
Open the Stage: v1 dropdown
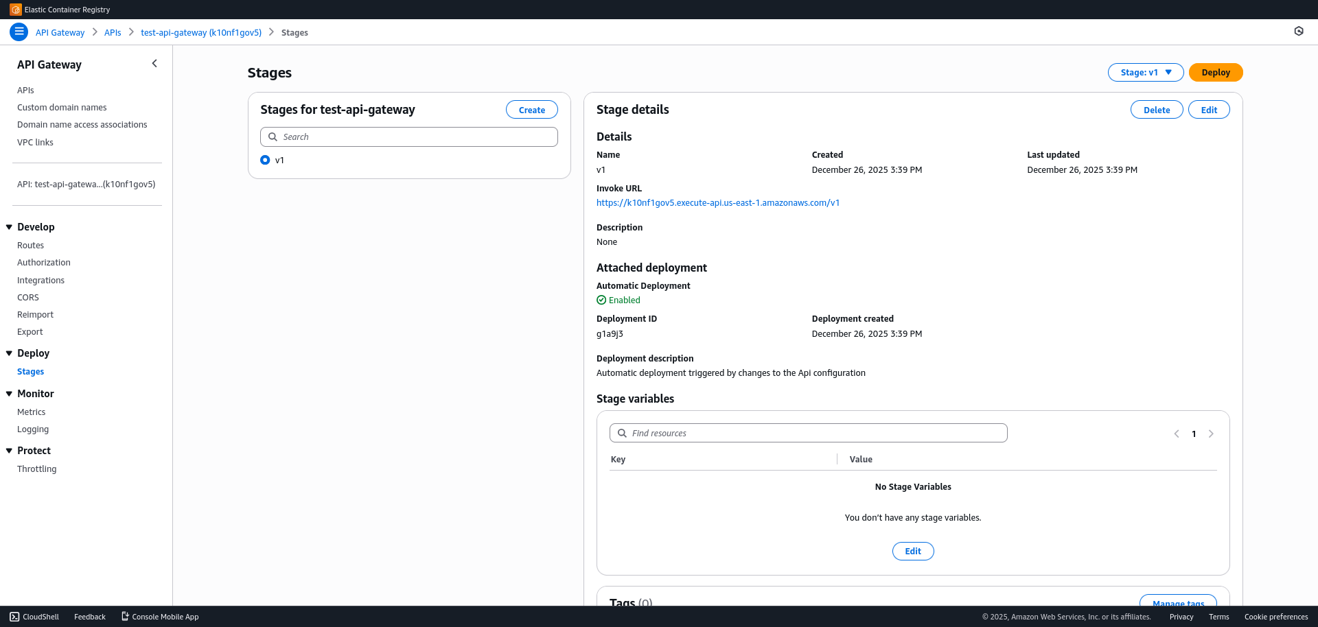tap(1145, 72)
